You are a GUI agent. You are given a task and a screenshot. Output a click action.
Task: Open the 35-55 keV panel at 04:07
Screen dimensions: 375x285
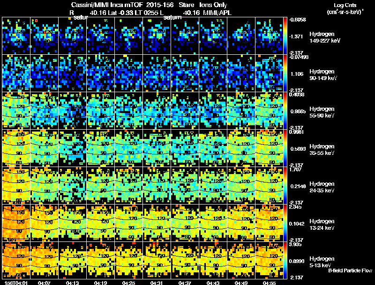[x=44, y=148]
